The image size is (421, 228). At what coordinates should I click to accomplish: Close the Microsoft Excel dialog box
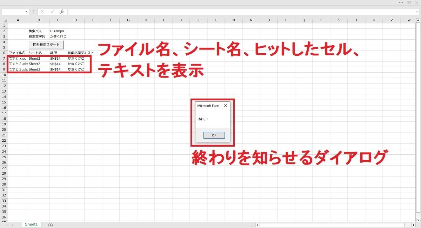(x=225, y=106)
